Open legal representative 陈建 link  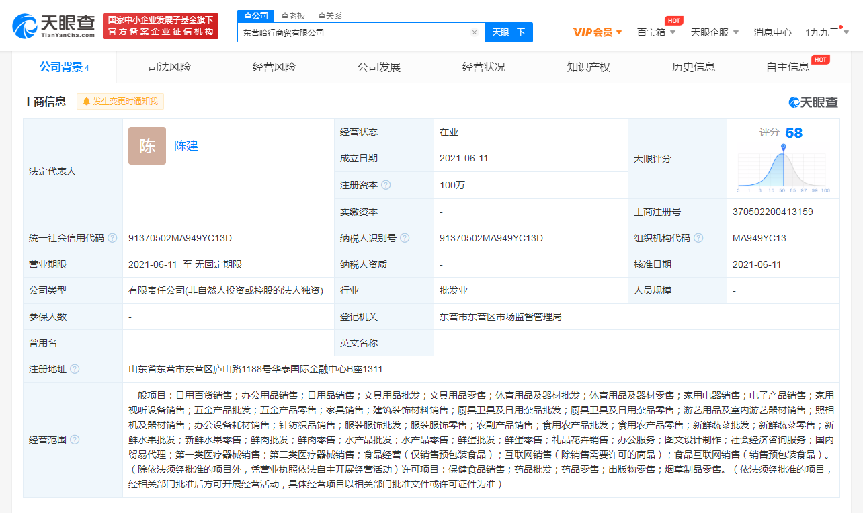[186, 146]
